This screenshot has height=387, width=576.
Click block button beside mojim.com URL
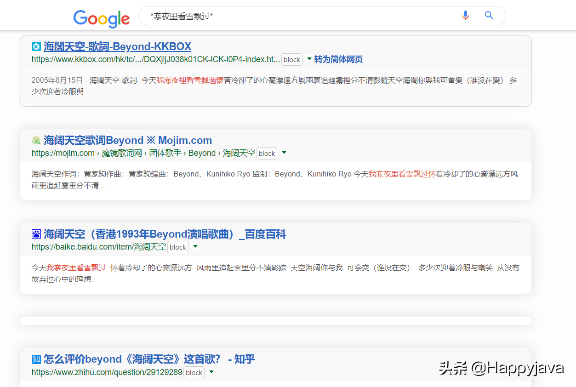267,154
